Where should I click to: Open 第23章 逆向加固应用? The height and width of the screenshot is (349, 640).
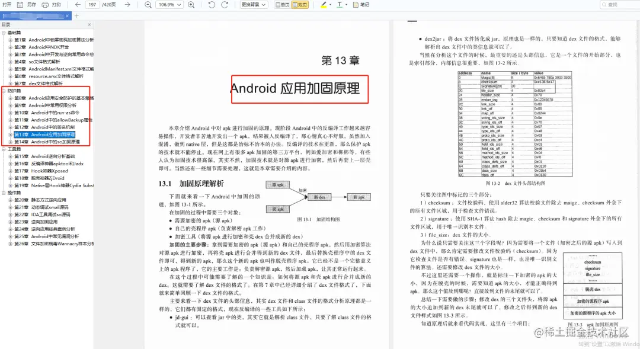[36, 222]
